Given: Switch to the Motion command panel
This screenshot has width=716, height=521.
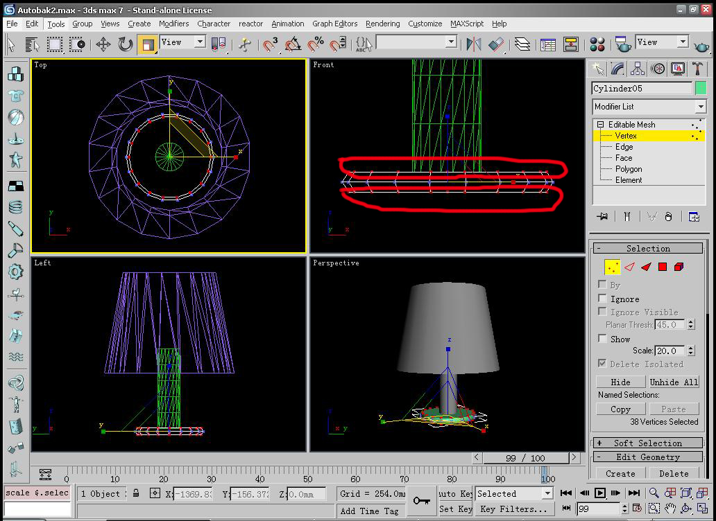Looking at the screenshot, I should point(658,69).
